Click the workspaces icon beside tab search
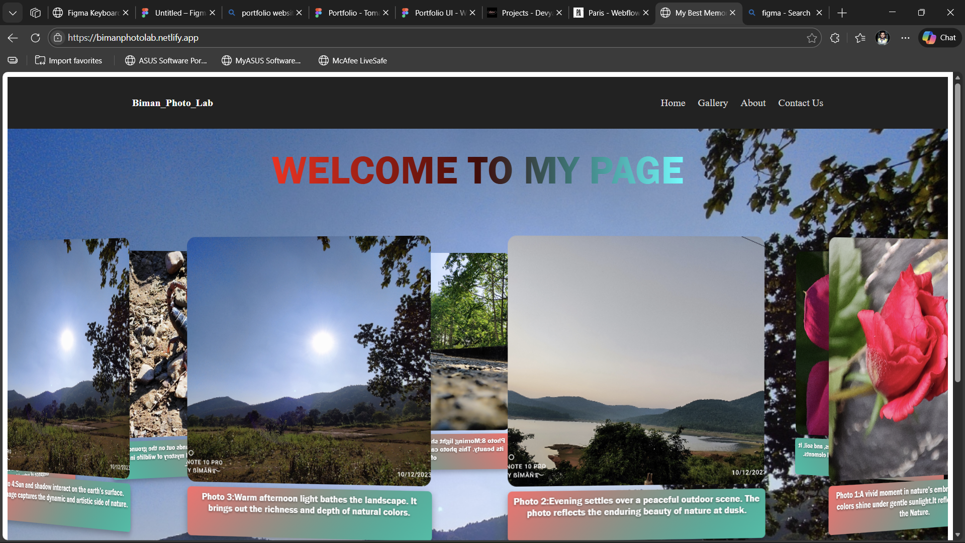 35,13
